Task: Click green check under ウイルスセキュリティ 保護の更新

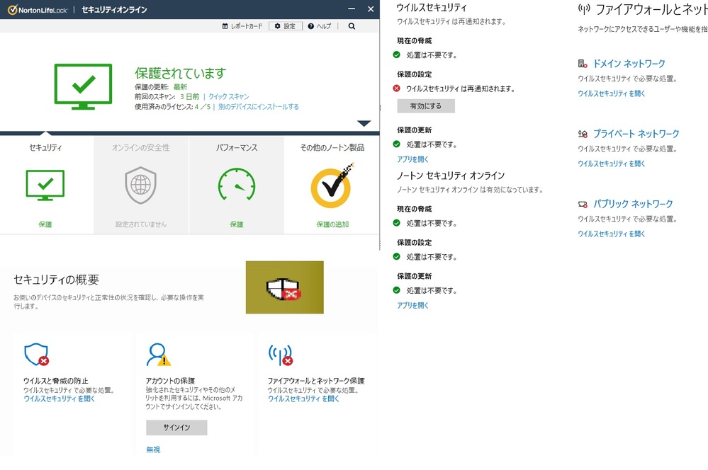Action: [396, 144]
